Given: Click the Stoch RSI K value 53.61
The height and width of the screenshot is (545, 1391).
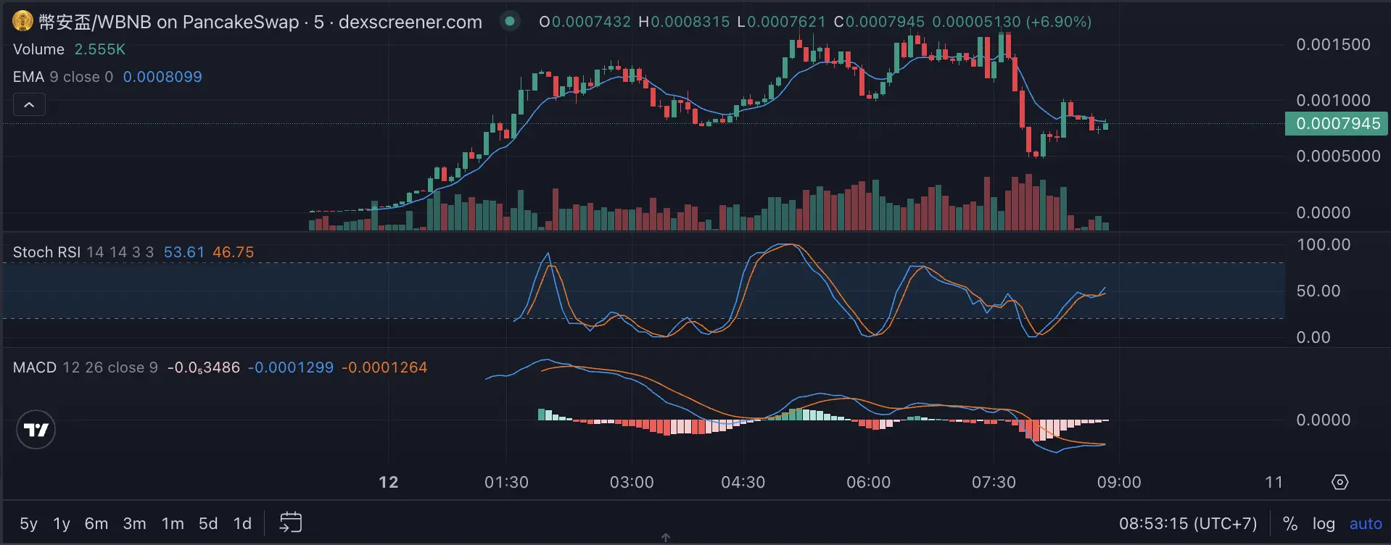Looking at the screenshot, I should click(x=184, y=252).
